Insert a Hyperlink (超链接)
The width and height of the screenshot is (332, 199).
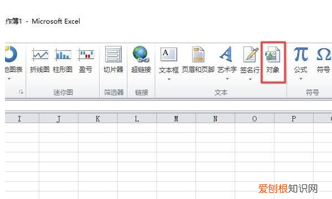click(x=141, y=60)
